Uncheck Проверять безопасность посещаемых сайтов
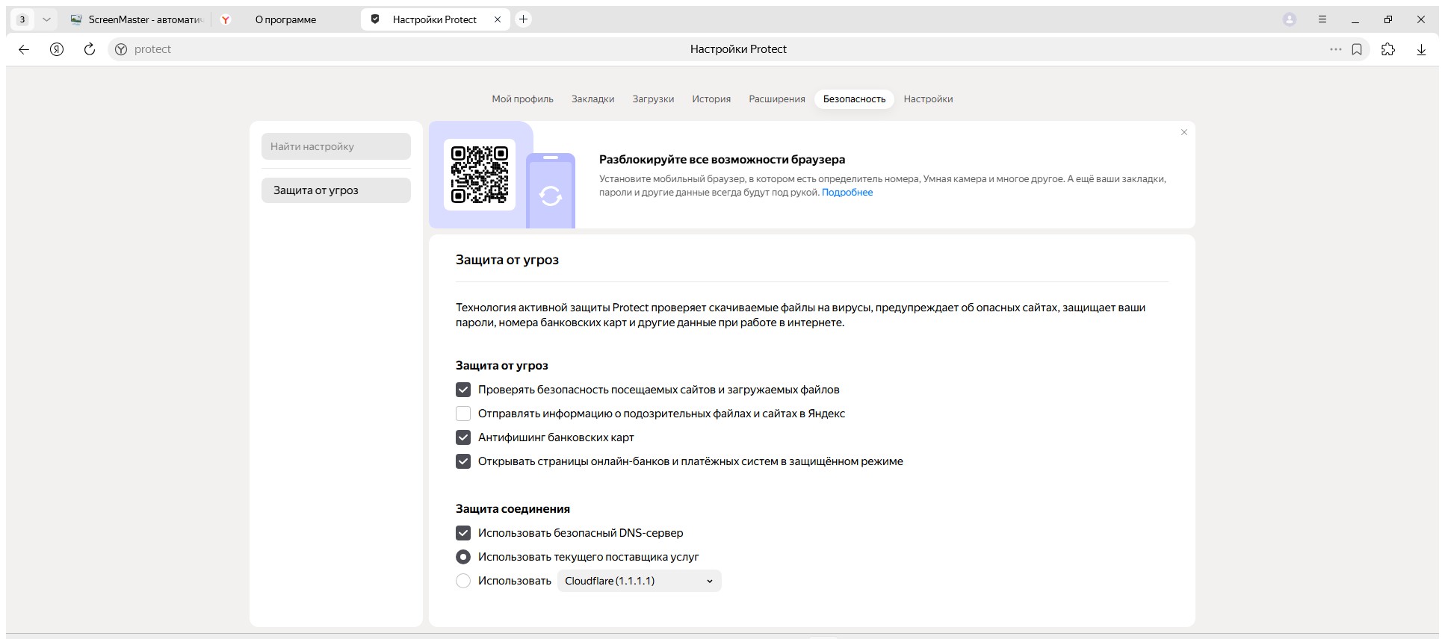The image size is (1445, 639). point(463,390)
